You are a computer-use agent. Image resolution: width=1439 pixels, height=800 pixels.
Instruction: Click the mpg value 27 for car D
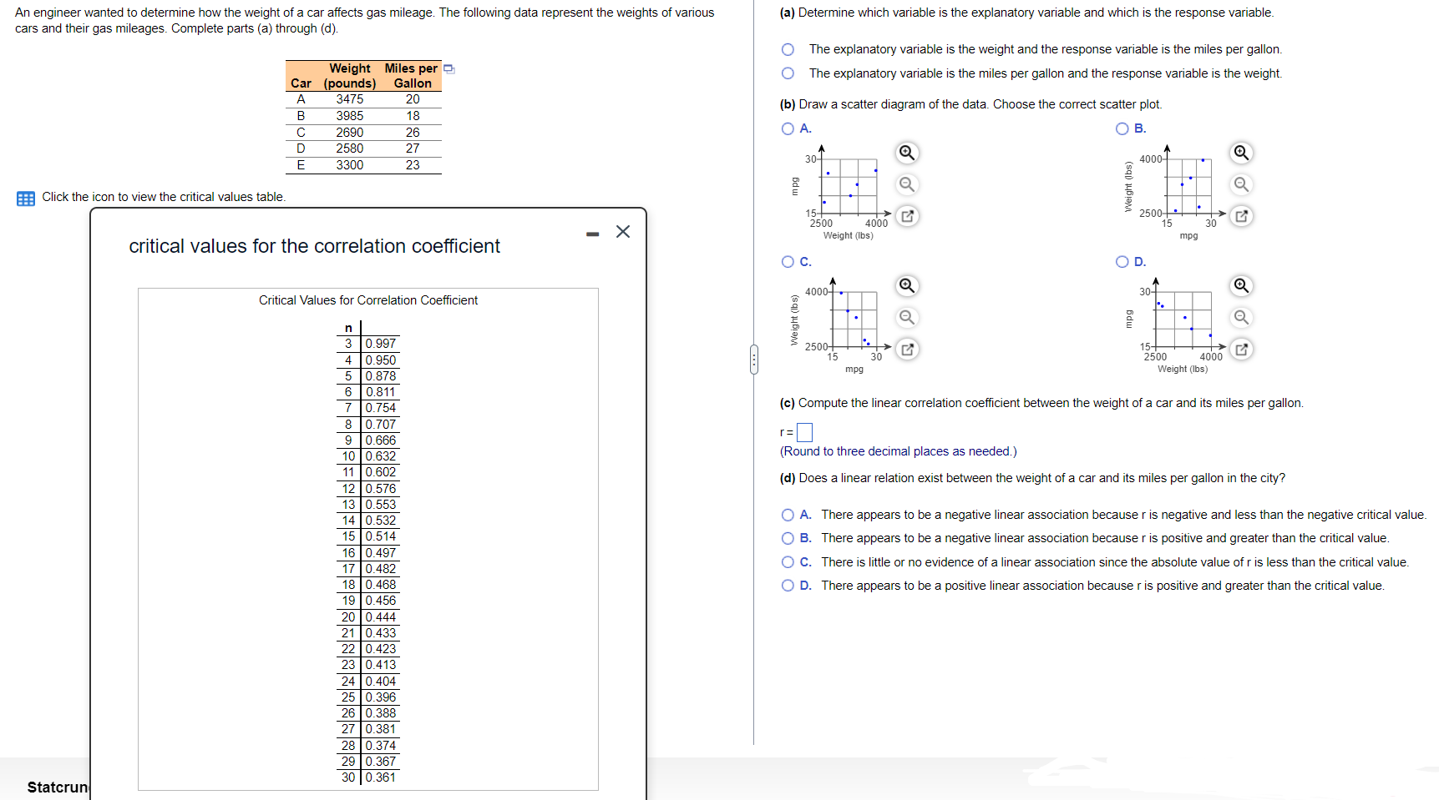[413, 148]
